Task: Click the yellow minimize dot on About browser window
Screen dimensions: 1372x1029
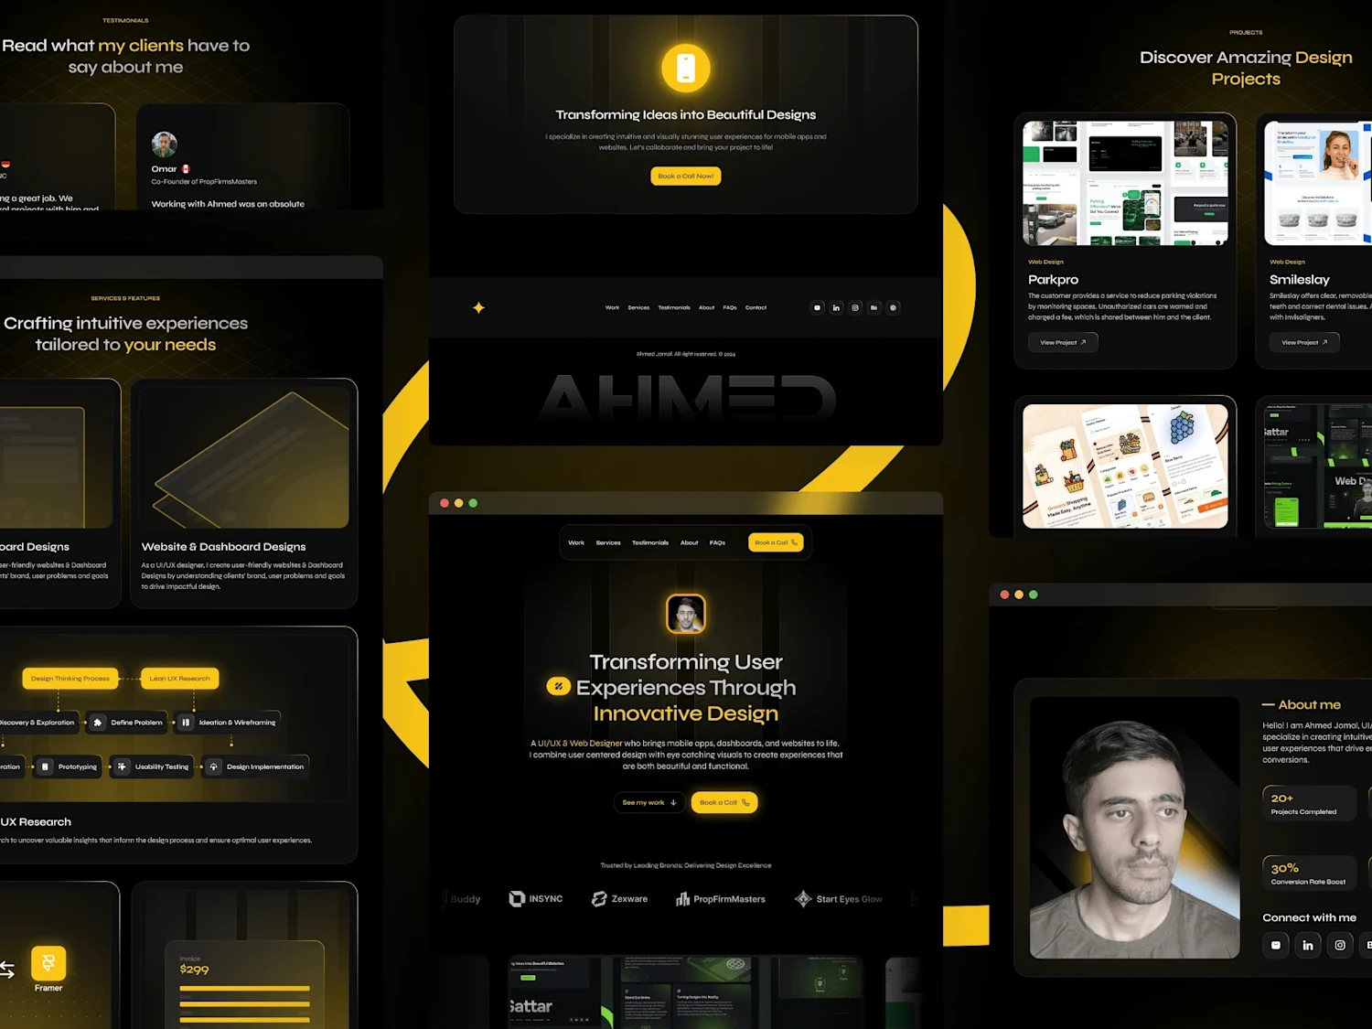Action: (x=1019, y=595)
